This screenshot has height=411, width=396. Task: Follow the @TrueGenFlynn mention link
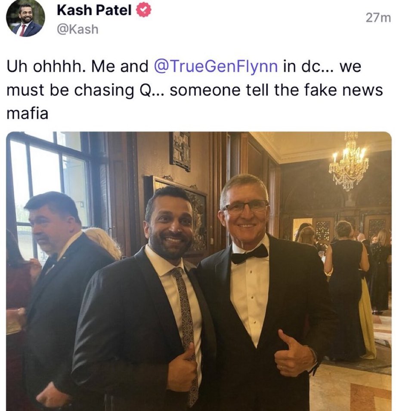(216, 66)
